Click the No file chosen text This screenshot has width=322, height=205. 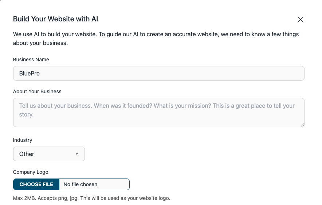point(80,184)
